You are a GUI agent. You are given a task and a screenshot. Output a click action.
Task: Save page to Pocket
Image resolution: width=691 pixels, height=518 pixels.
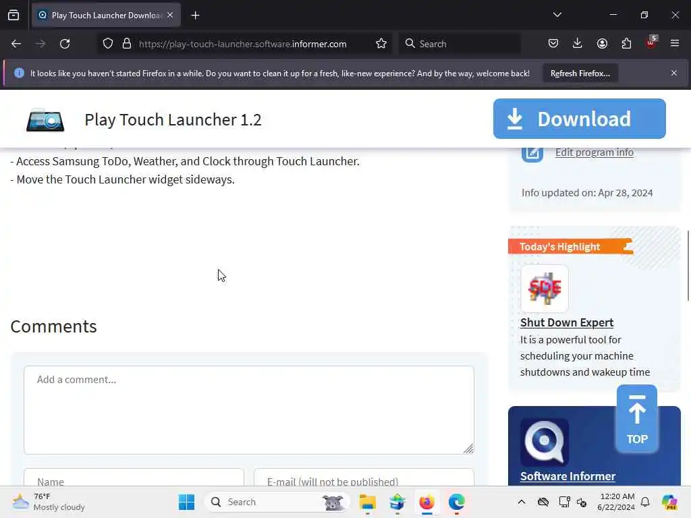click(x=553, y=43)
